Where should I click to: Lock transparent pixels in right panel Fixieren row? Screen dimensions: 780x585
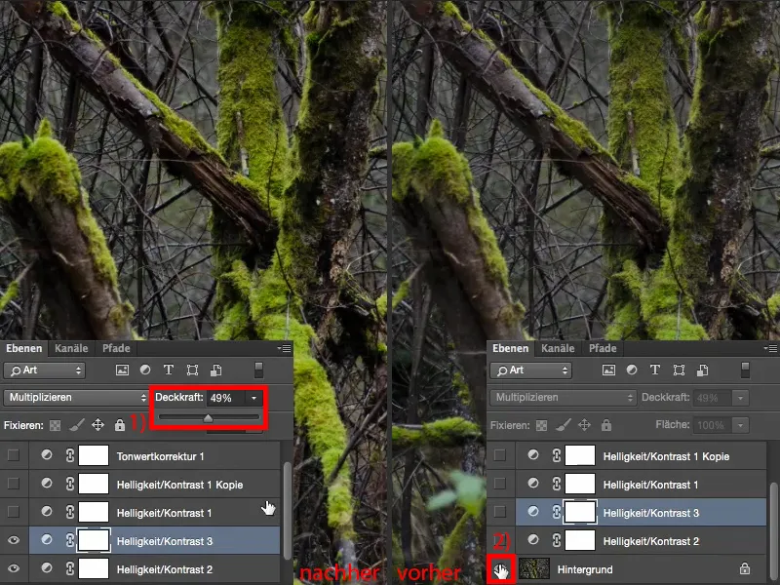[x=542, y=425]
